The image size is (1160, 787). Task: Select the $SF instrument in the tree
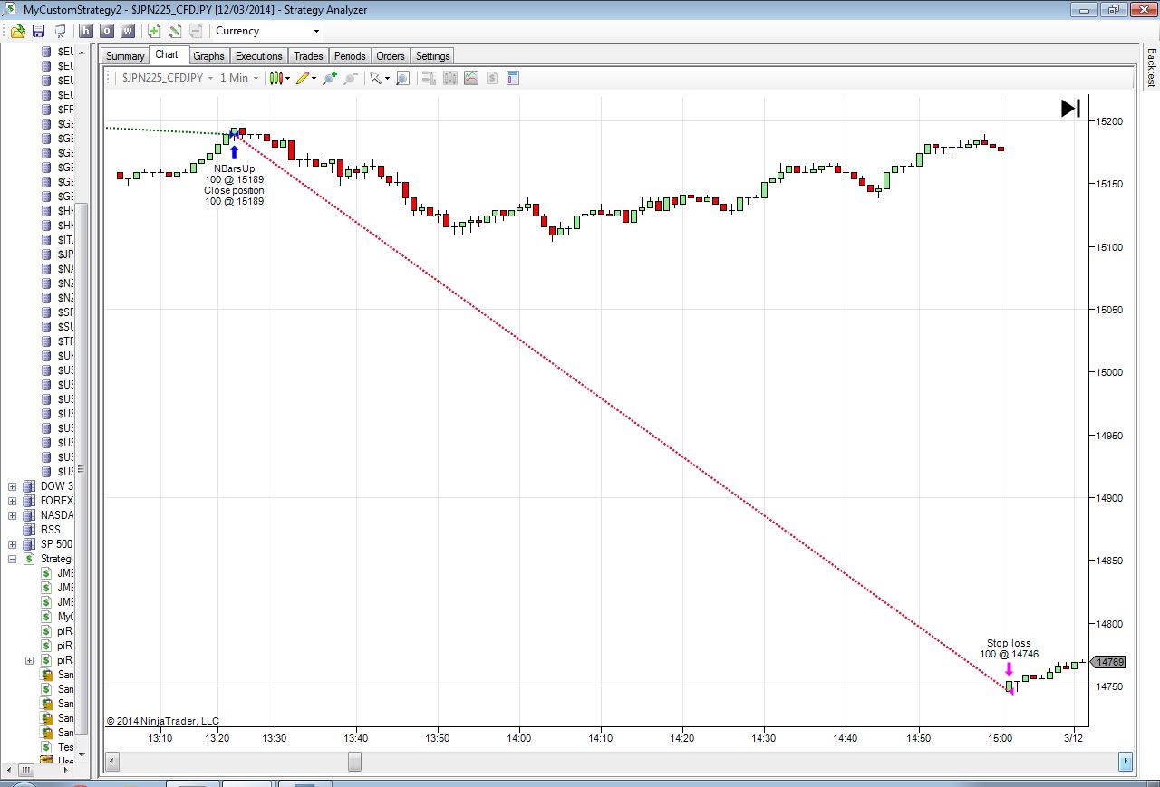65,312
